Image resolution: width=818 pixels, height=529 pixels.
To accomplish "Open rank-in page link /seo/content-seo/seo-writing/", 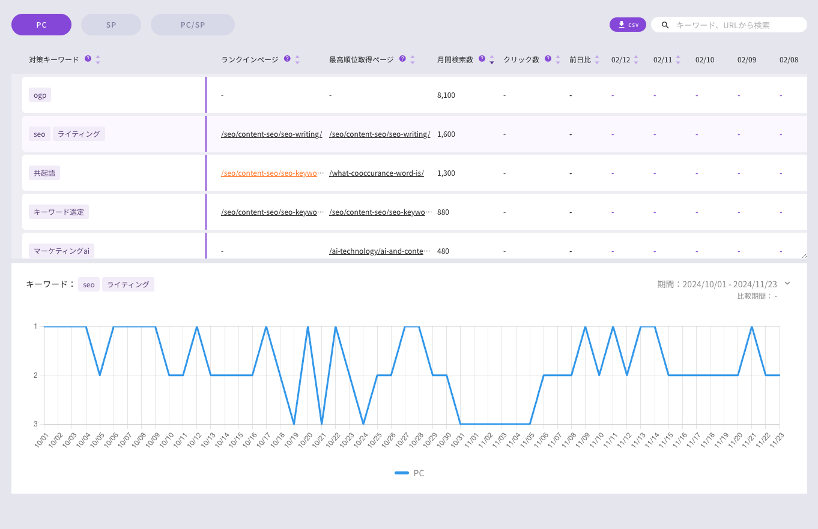I will coord(271,134).
